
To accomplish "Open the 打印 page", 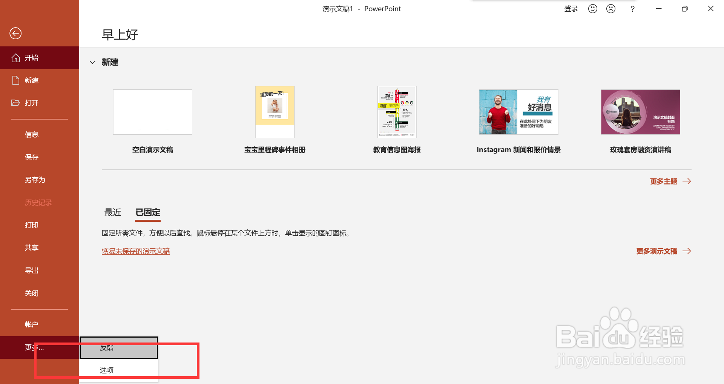I will pyautogui.click(x=40, y=225).
